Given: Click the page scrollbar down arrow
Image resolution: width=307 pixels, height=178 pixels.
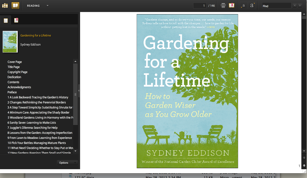Looking at the screenshot, I should pos(304,151).
